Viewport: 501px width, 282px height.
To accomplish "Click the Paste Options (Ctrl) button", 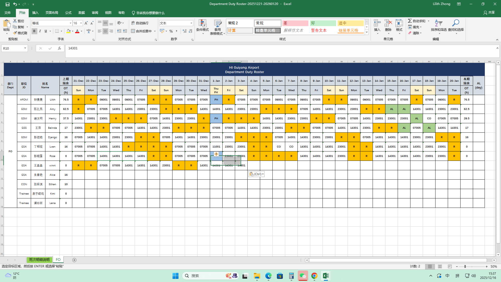I will point(256,174).
